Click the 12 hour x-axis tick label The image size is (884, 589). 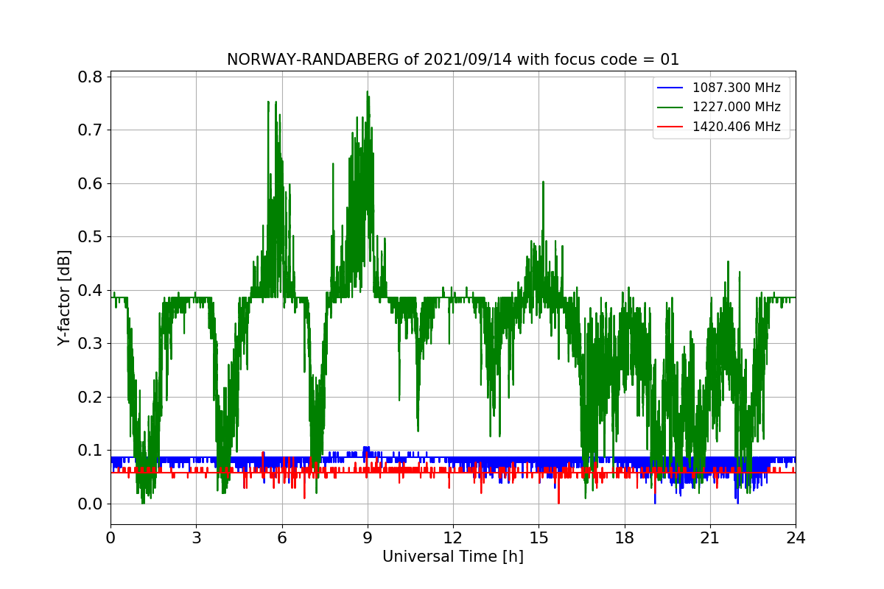[x=453, y=538]
